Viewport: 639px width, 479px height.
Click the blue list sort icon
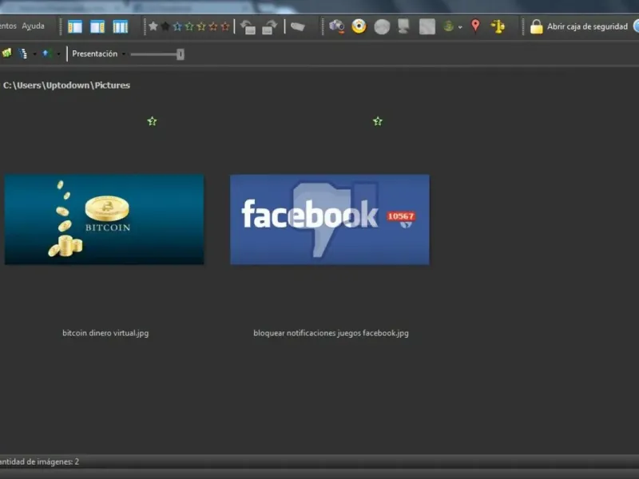(x=23, y=53)
